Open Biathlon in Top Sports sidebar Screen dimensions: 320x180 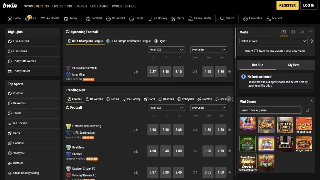click(x=32, y=163)
